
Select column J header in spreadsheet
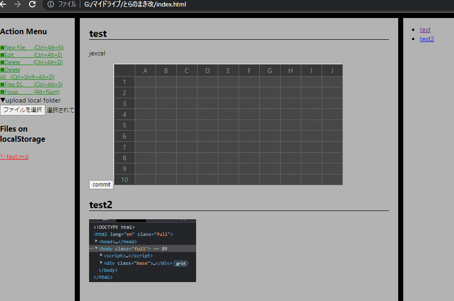coord(332,71)
